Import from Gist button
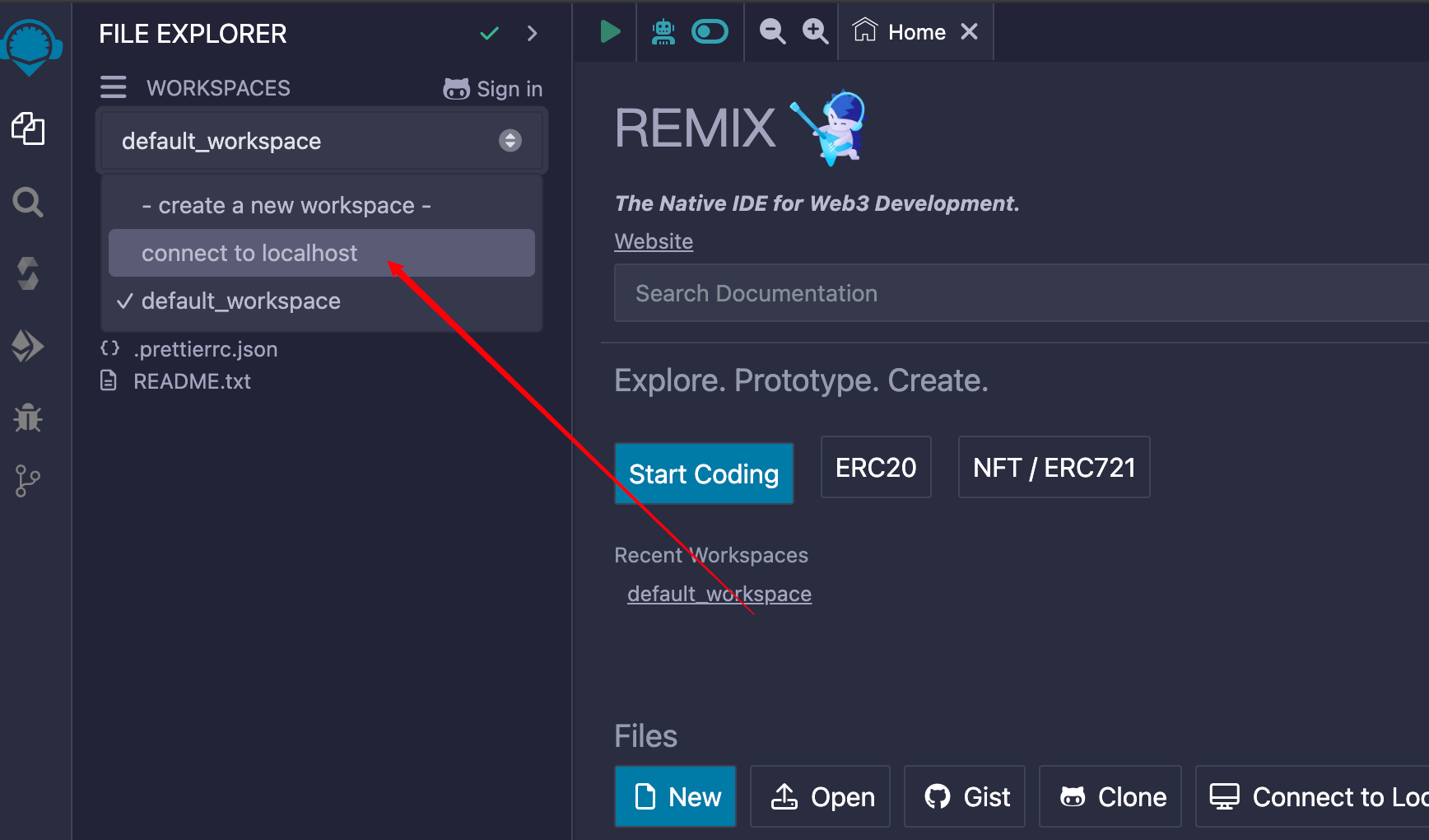1429x840 pixels. coord(965,796)
